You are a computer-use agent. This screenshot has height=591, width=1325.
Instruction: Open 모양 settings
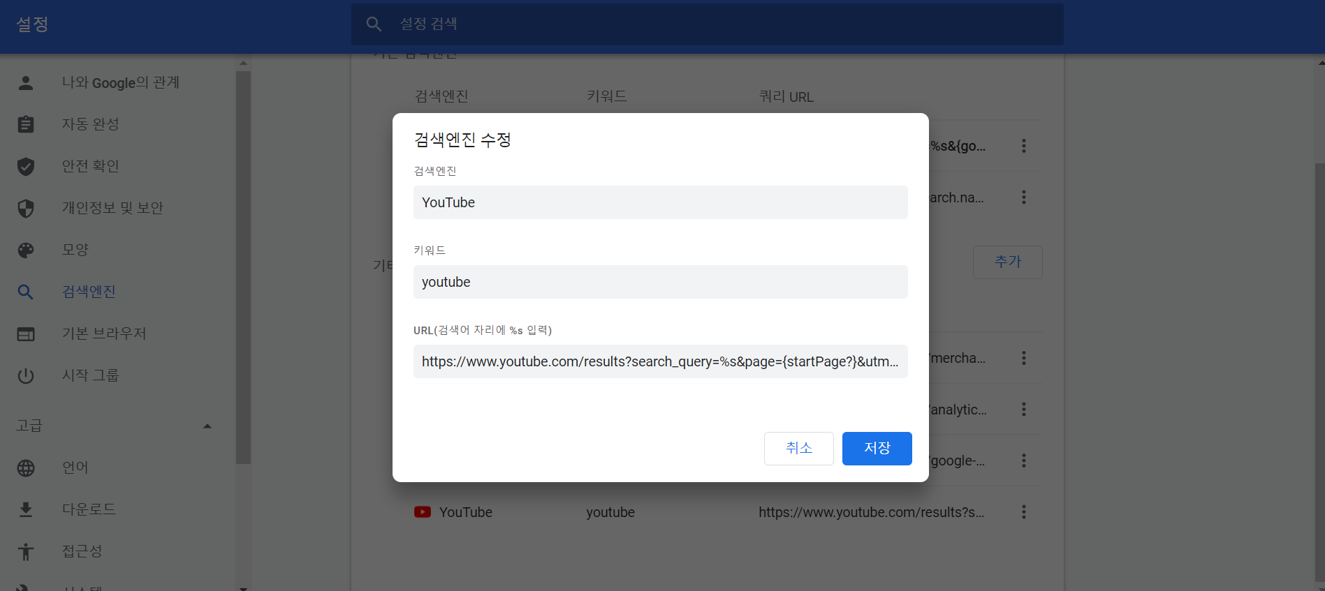click(75, 250)
